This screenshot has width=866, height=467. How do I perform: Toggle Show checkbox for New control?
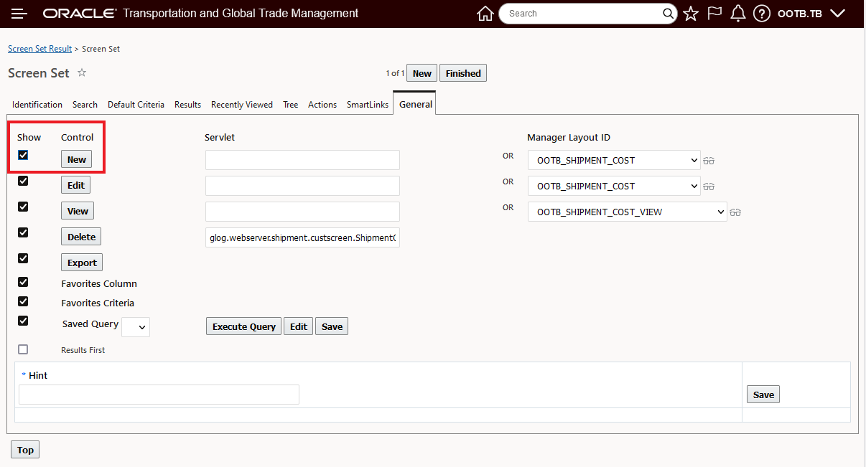coord(23,155)
